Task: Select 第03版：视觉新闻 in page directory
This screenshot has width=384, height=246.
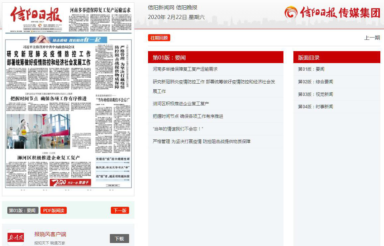Action: 315,94
